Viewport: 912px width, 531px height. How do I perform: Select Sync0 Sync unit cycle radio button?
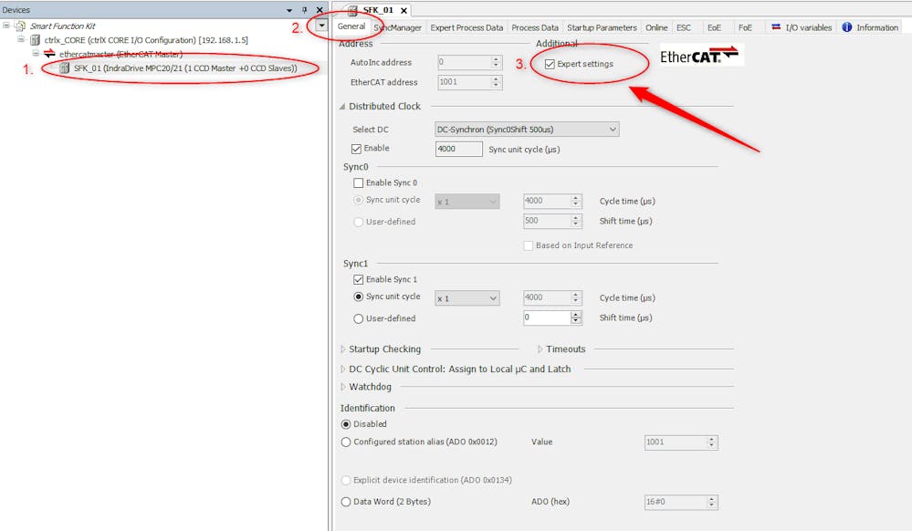click(358, 200)
